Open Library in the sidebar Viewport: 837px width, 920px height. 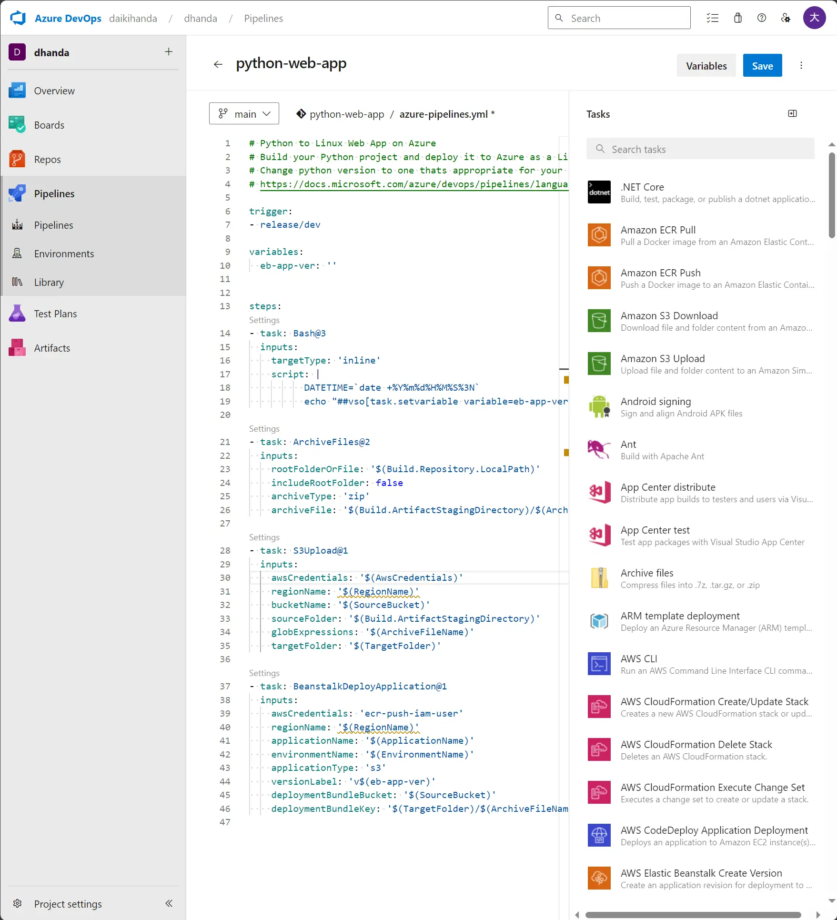93,282
